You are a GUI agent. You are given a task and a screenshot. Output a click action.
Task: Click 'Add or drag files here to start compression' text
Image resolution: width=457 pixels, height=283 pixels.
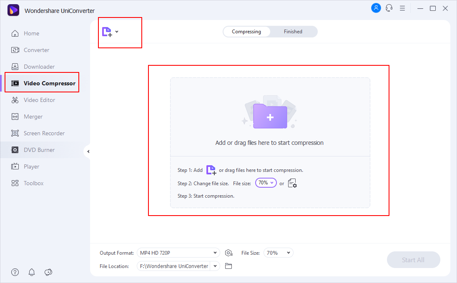click(x=269, y=143)
